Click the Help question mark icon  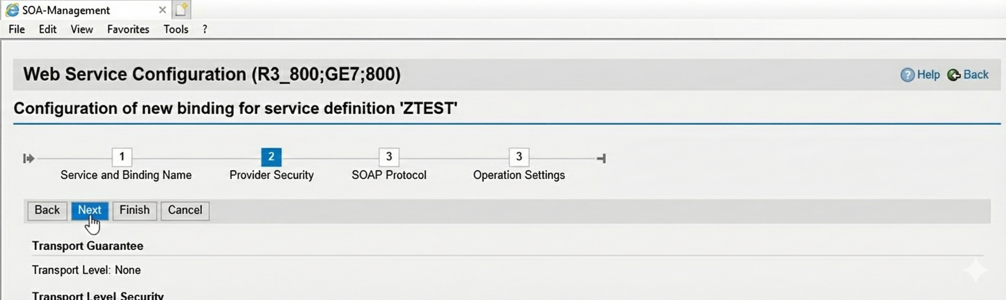click(907, 75)
